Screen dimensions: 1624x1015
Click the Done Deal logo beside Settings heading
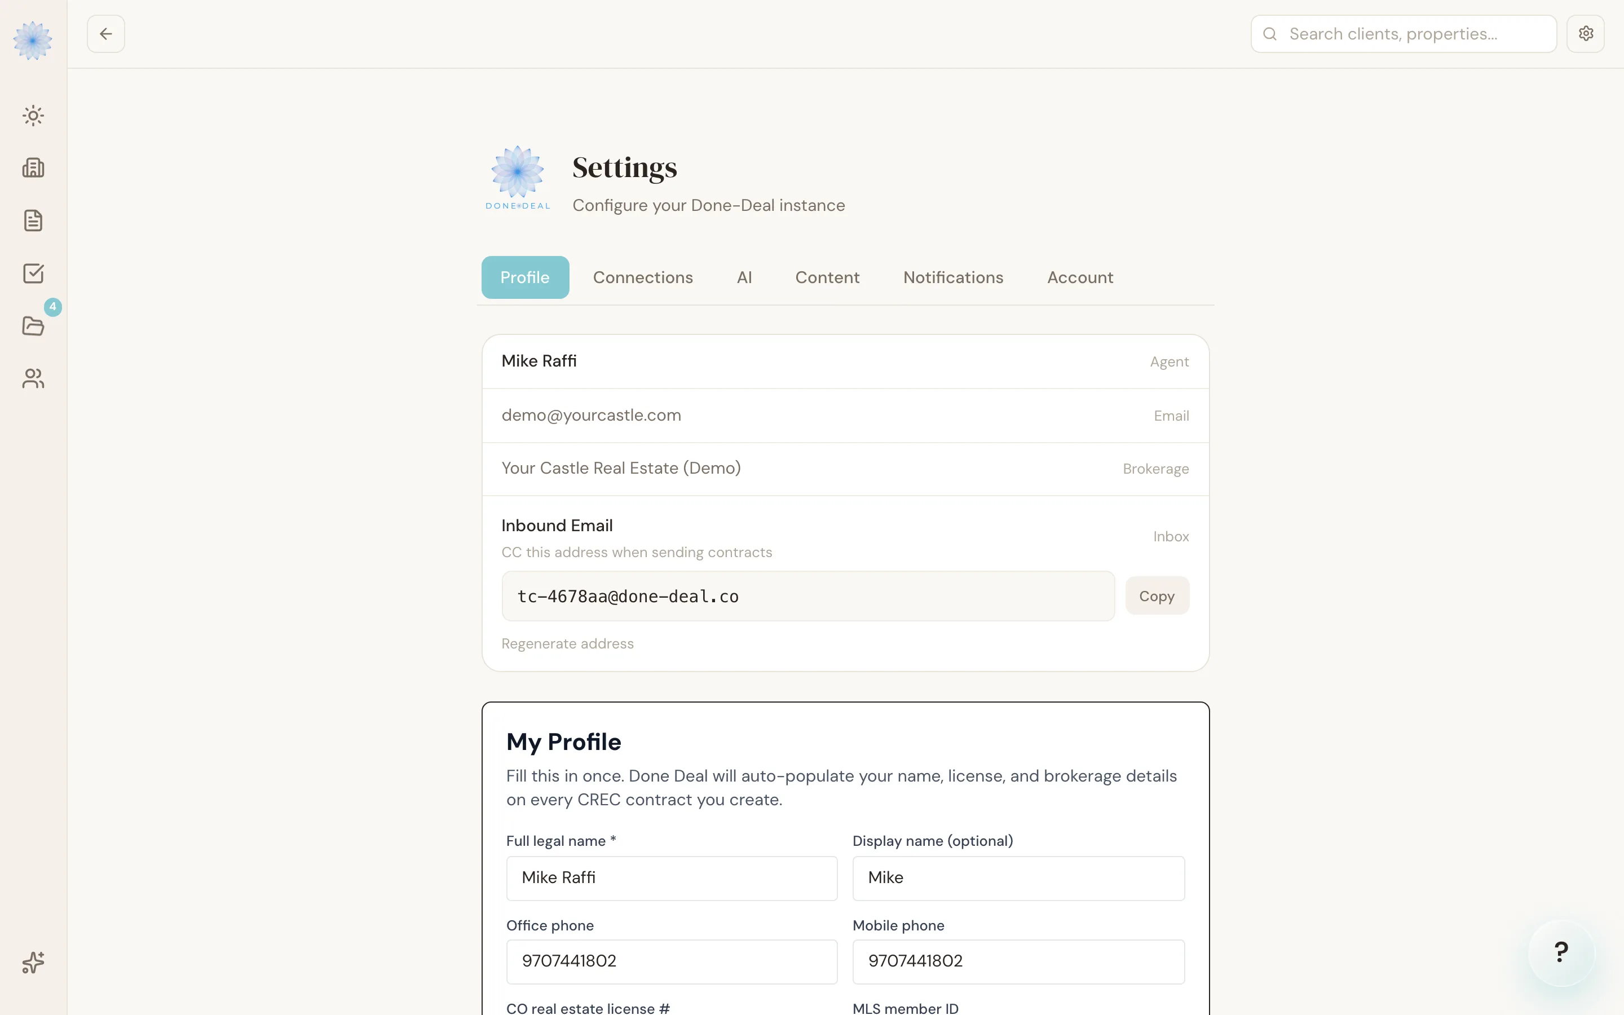pos(518,178)
